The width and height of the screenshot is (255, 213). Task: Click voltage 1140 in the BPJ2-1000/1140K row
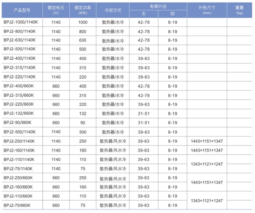pyautogui.click(x=56, y=22)
